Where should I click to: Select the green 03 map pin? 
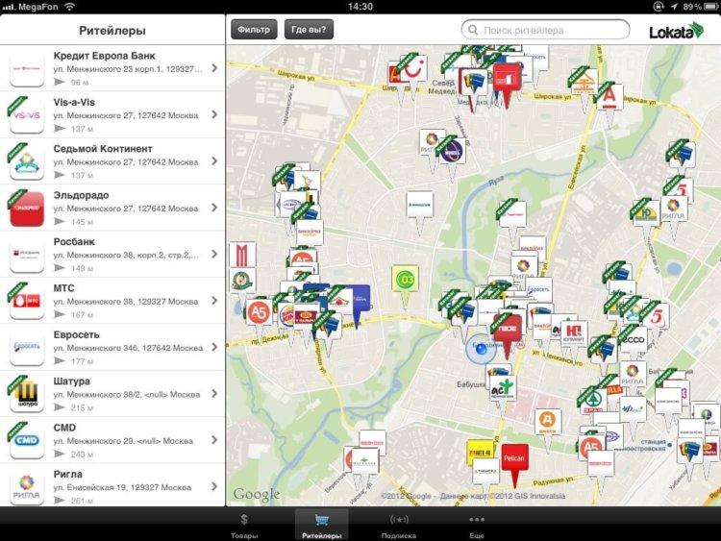click(x=405, y=279)
